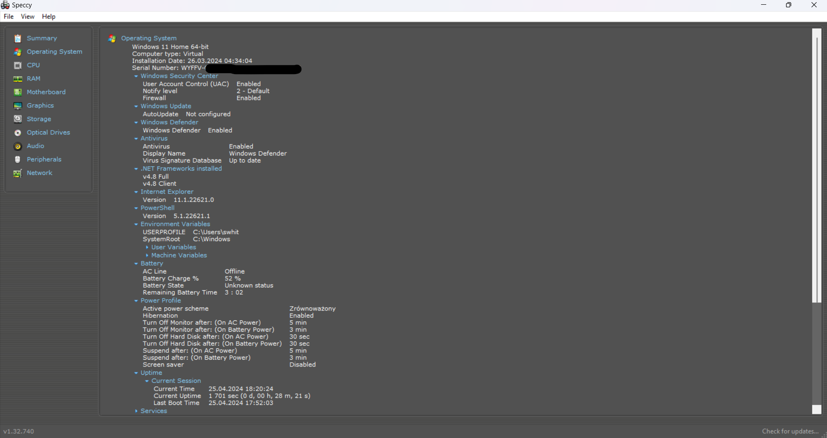Open the File menu

(9, 16)
